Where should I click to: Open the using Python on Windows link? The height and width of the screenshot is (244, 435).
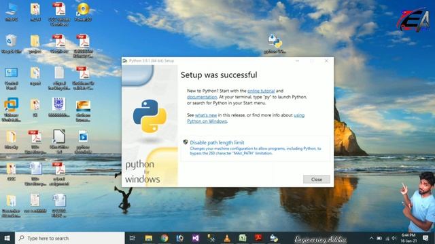coord(246,118)
